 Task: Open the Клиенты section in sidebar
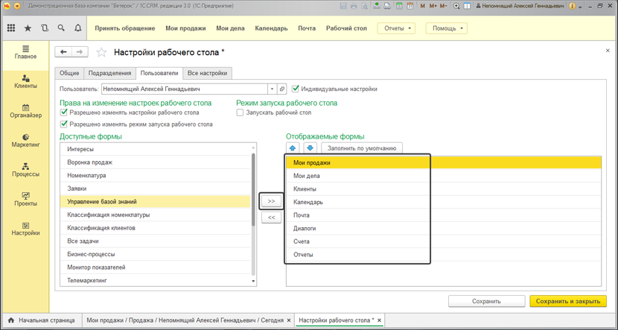pyautogui.click(x=25, y=81)
